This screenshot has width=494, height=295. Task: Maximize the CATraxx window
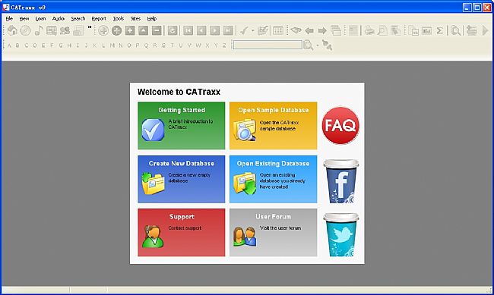tap(477, 8)
